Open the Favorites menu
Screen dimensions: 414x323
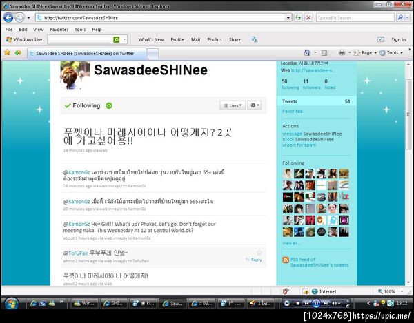click(59, 29)
